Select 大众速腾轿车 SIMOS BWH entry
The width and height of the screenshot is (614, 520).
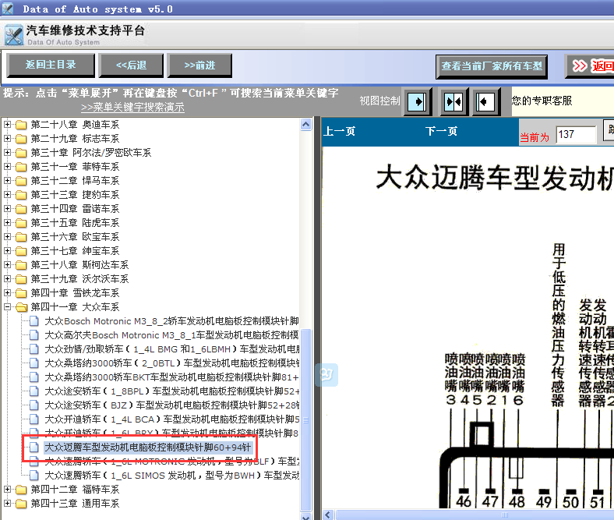pos(171,476)
